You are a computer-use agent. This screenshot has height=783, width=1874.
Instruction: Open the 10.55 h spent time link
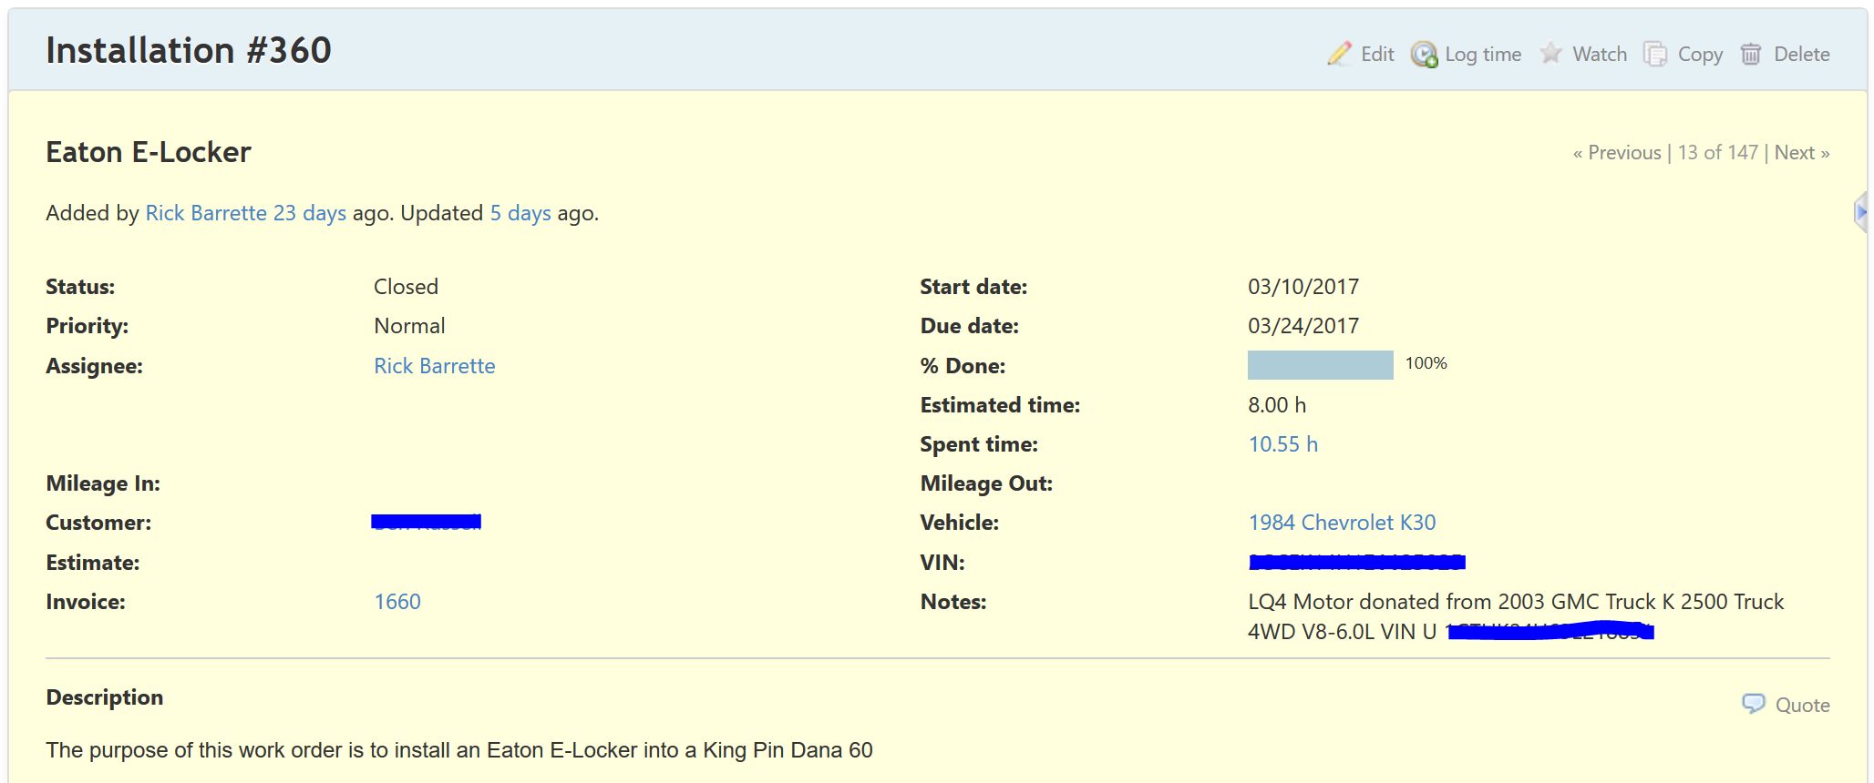coord(1282,444)
